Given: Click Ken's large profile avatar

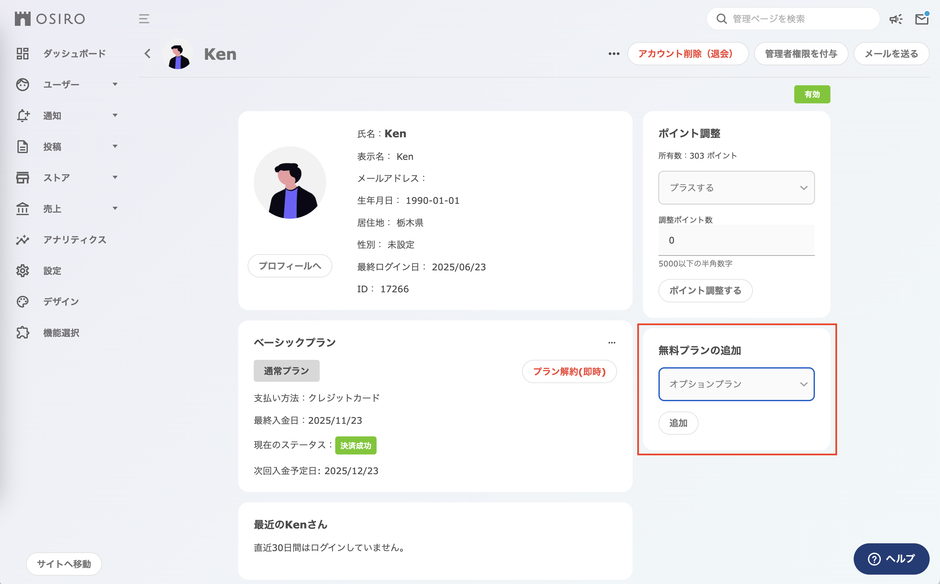Looking at the screenshot, I should tap(290, 183).
